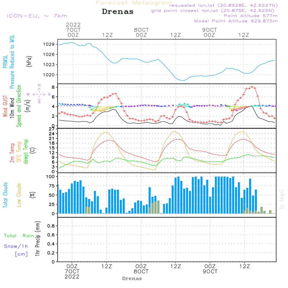Click the top-axis '8OCT 00Z' label

coord(141,32)
